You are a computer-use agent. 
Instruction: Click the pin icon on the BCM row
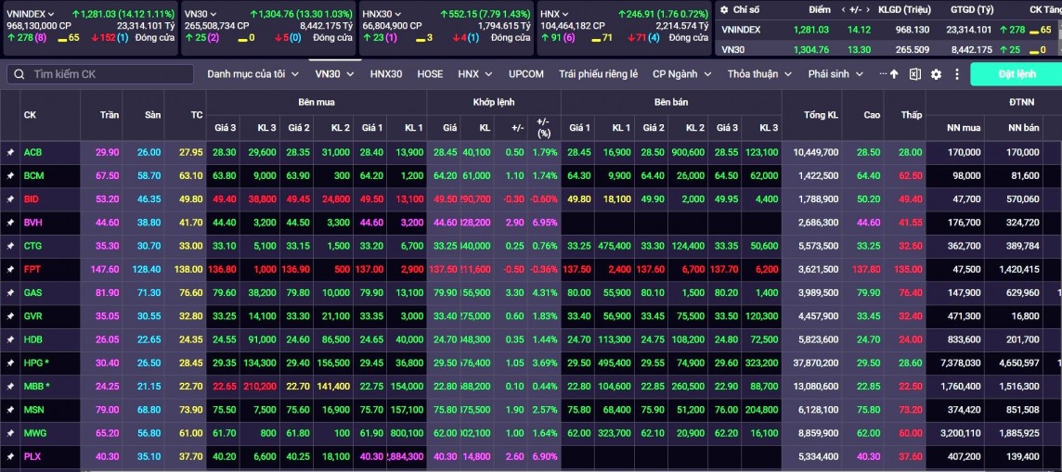[10, 176]
